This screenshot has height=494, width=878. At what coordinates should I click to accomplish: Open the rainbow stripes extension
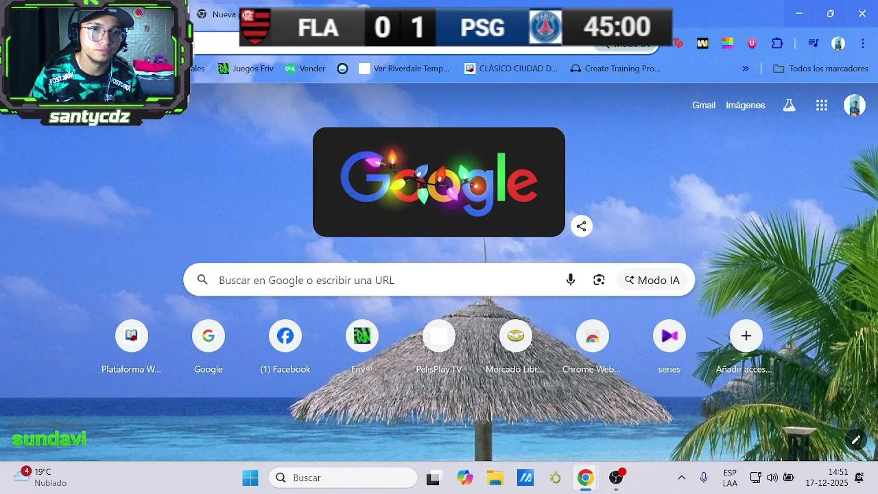coord(727,43)
